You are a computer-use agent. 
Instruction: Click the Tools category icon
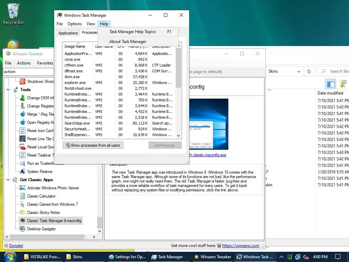(16, 90)
